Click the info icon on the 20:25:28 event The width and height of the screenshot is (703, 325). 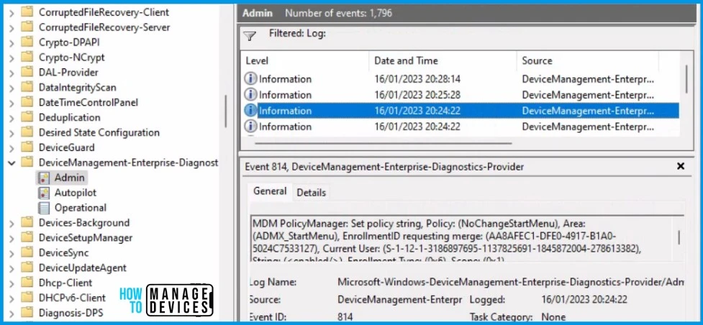[250, 95]
